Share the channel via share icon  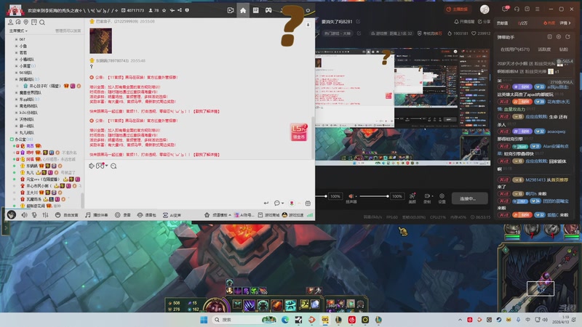180,10
